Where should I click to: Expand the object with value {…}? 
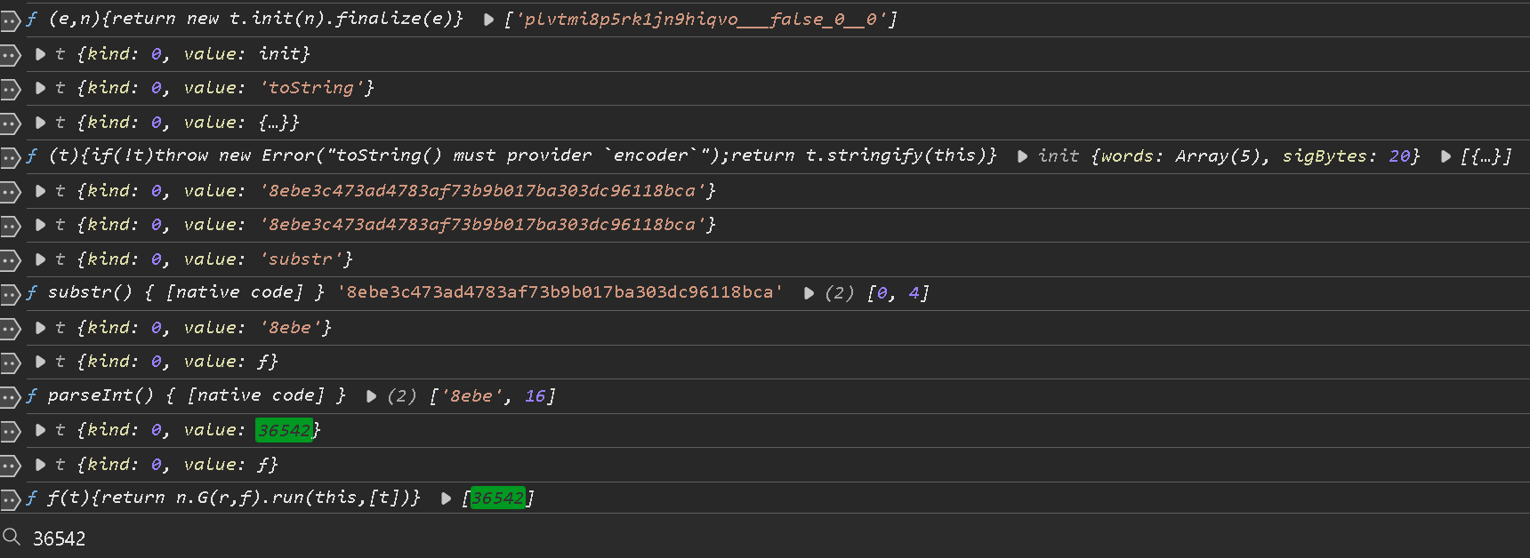pos(40,123)
